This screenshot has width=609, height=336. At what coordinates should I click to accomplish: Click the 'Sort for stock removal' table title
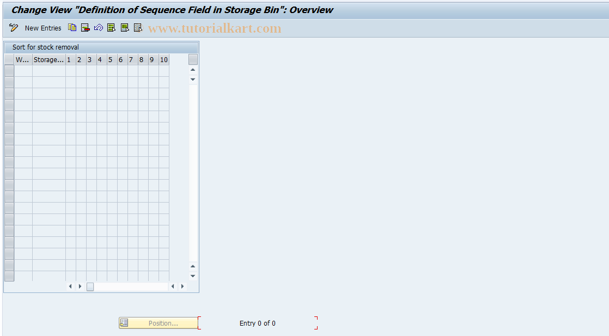pos(45,47)
